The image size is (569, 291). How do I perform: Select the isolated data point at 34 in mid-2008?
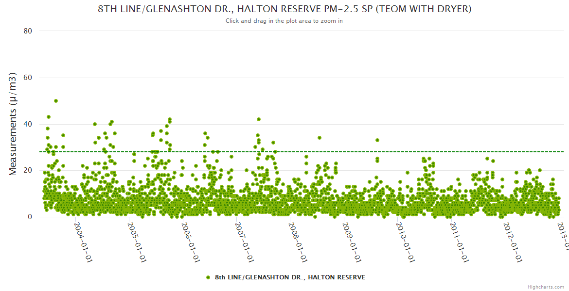[x=320, y=138]
